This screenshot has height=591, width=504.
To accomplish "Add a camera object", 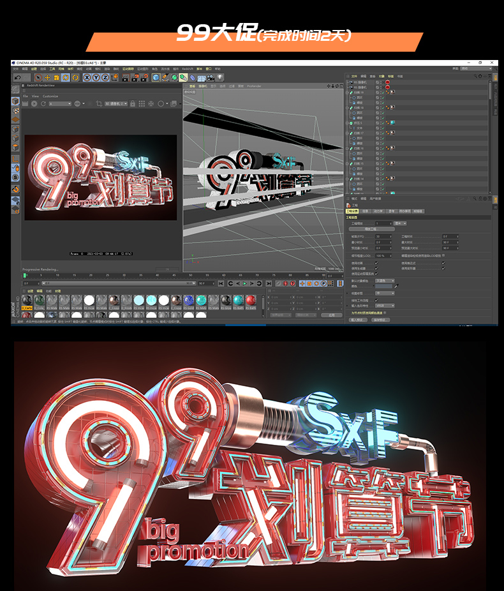I will (x=211, y=78).
